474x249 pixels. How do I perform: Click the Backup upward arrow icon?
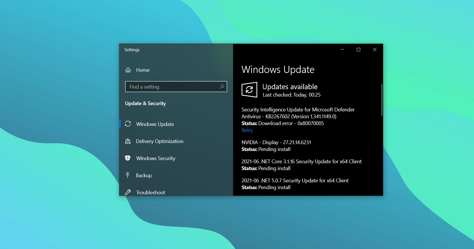[x=128, y=175]
